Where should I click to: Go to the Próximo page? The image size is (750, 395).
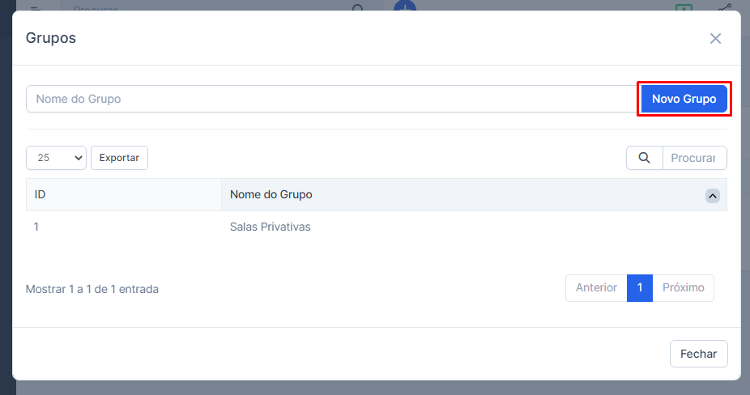(x=683, y=288)
